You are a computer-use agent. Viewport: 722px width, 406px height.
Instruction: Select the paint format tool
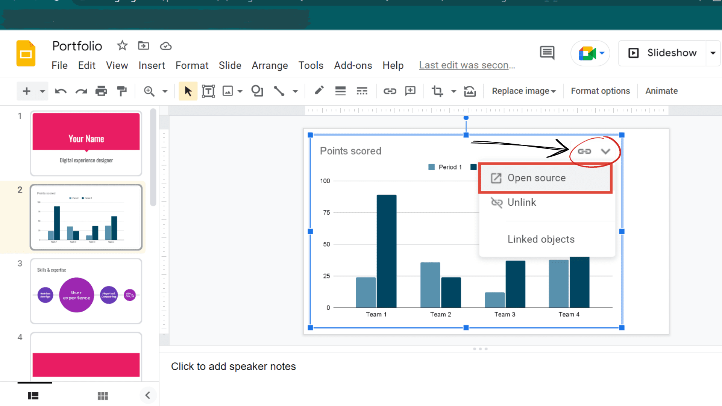click(121, 91)
